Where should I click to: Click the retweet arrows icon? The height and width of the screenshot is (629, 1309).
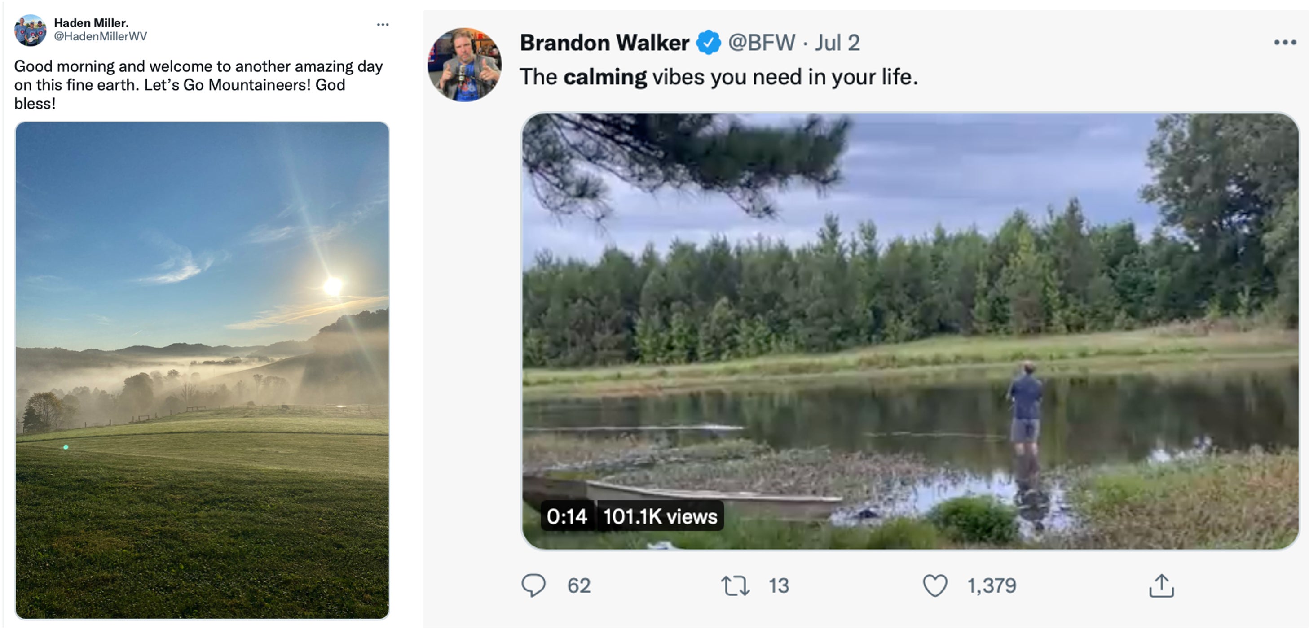(735, 585)
